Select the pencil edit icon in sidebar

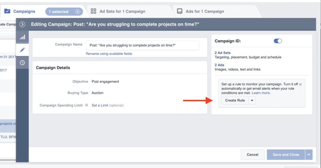22,50
